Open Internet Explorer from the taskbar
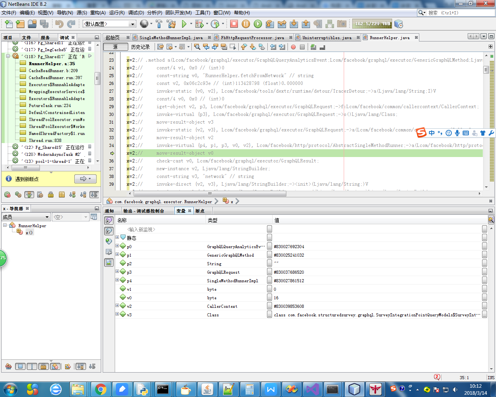Screen dimensions: 496x397 click(56, 389)
